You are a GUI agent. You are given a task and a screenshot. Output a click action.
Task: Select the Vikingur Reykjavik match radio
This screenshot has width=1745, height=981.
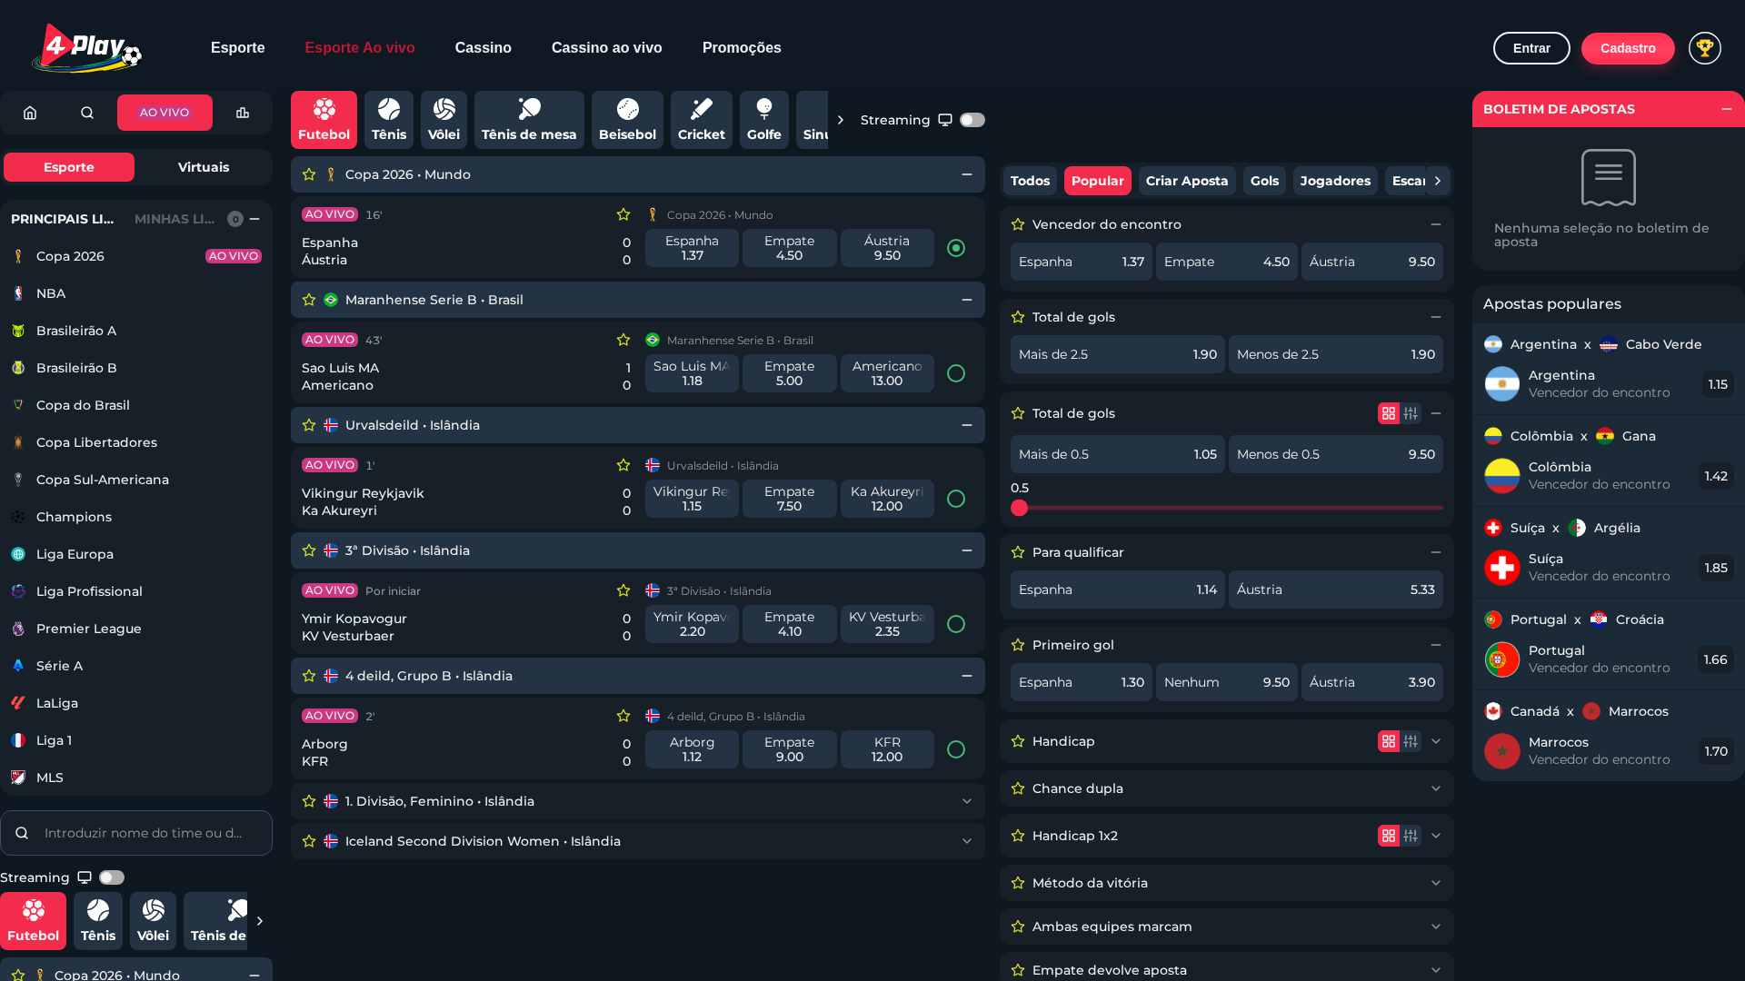[956, 499]
